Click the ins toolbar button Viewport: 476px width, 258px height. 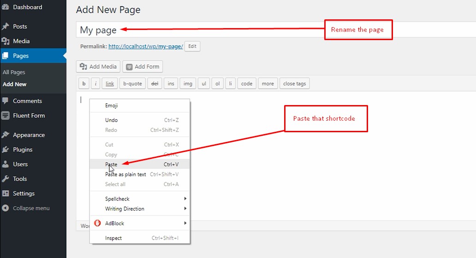pos(171,83)
